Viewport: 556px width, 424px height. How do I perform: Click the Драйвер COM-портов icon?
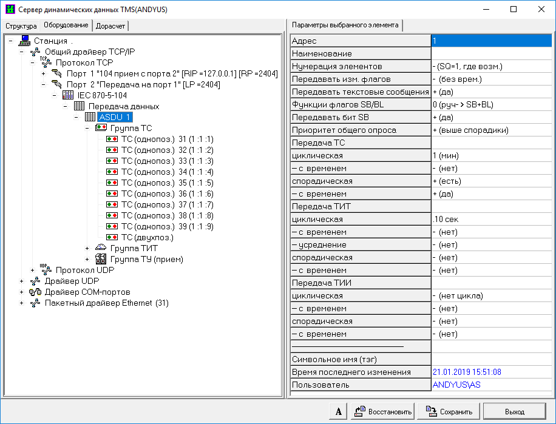(x=35, y=292)
